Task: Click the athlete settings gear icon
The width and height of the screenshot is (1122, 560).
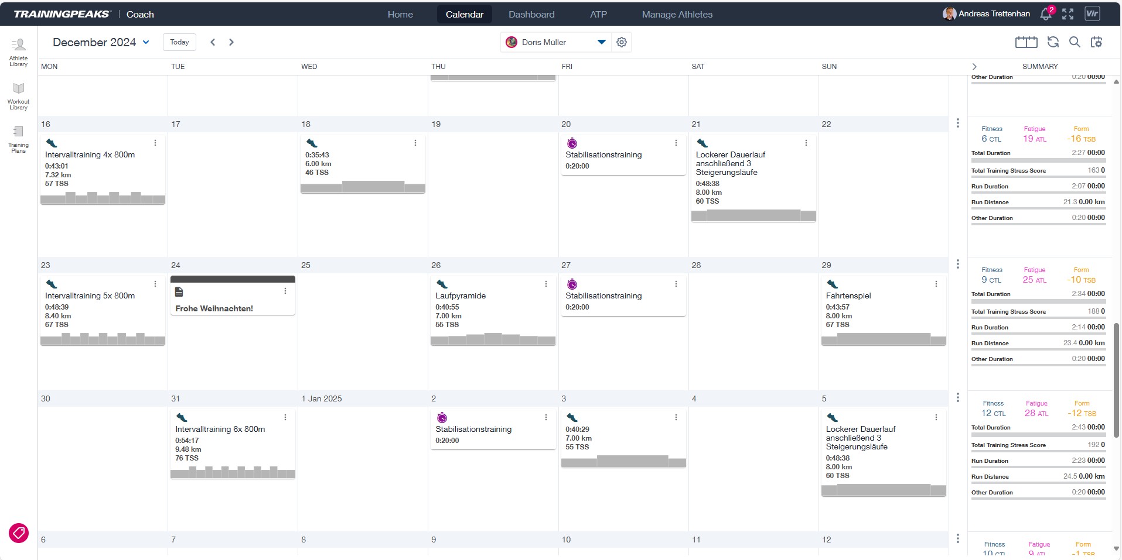Action: (622, 42)
